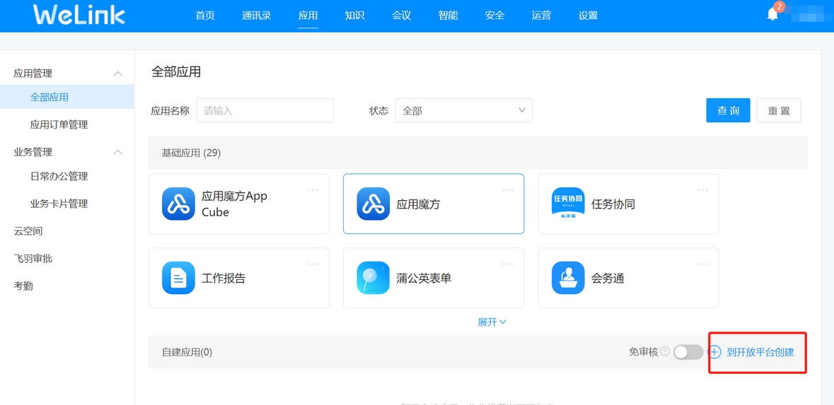This screenshot has width=834, height=405.
Task: Toggle the 免审核 switch
Action: (x=688, y=352)
